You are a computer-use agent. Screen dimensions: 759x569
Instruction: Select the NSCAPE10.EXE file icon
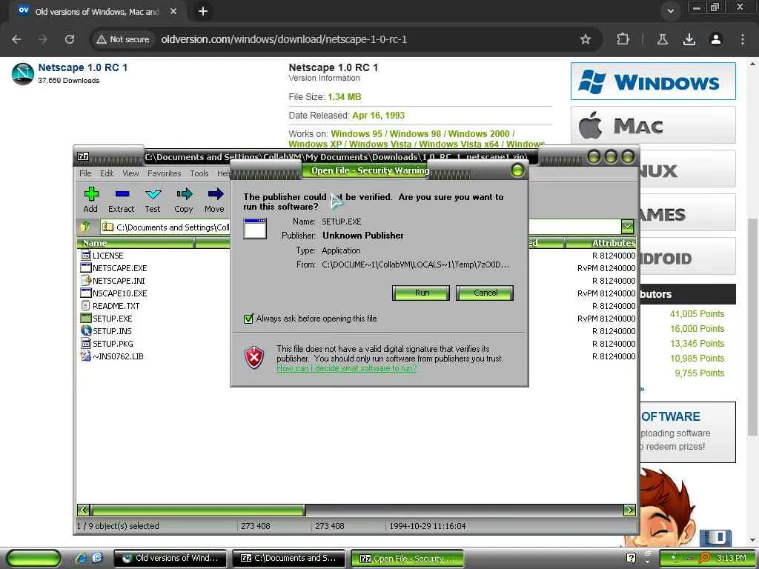[x=86, y=293]
